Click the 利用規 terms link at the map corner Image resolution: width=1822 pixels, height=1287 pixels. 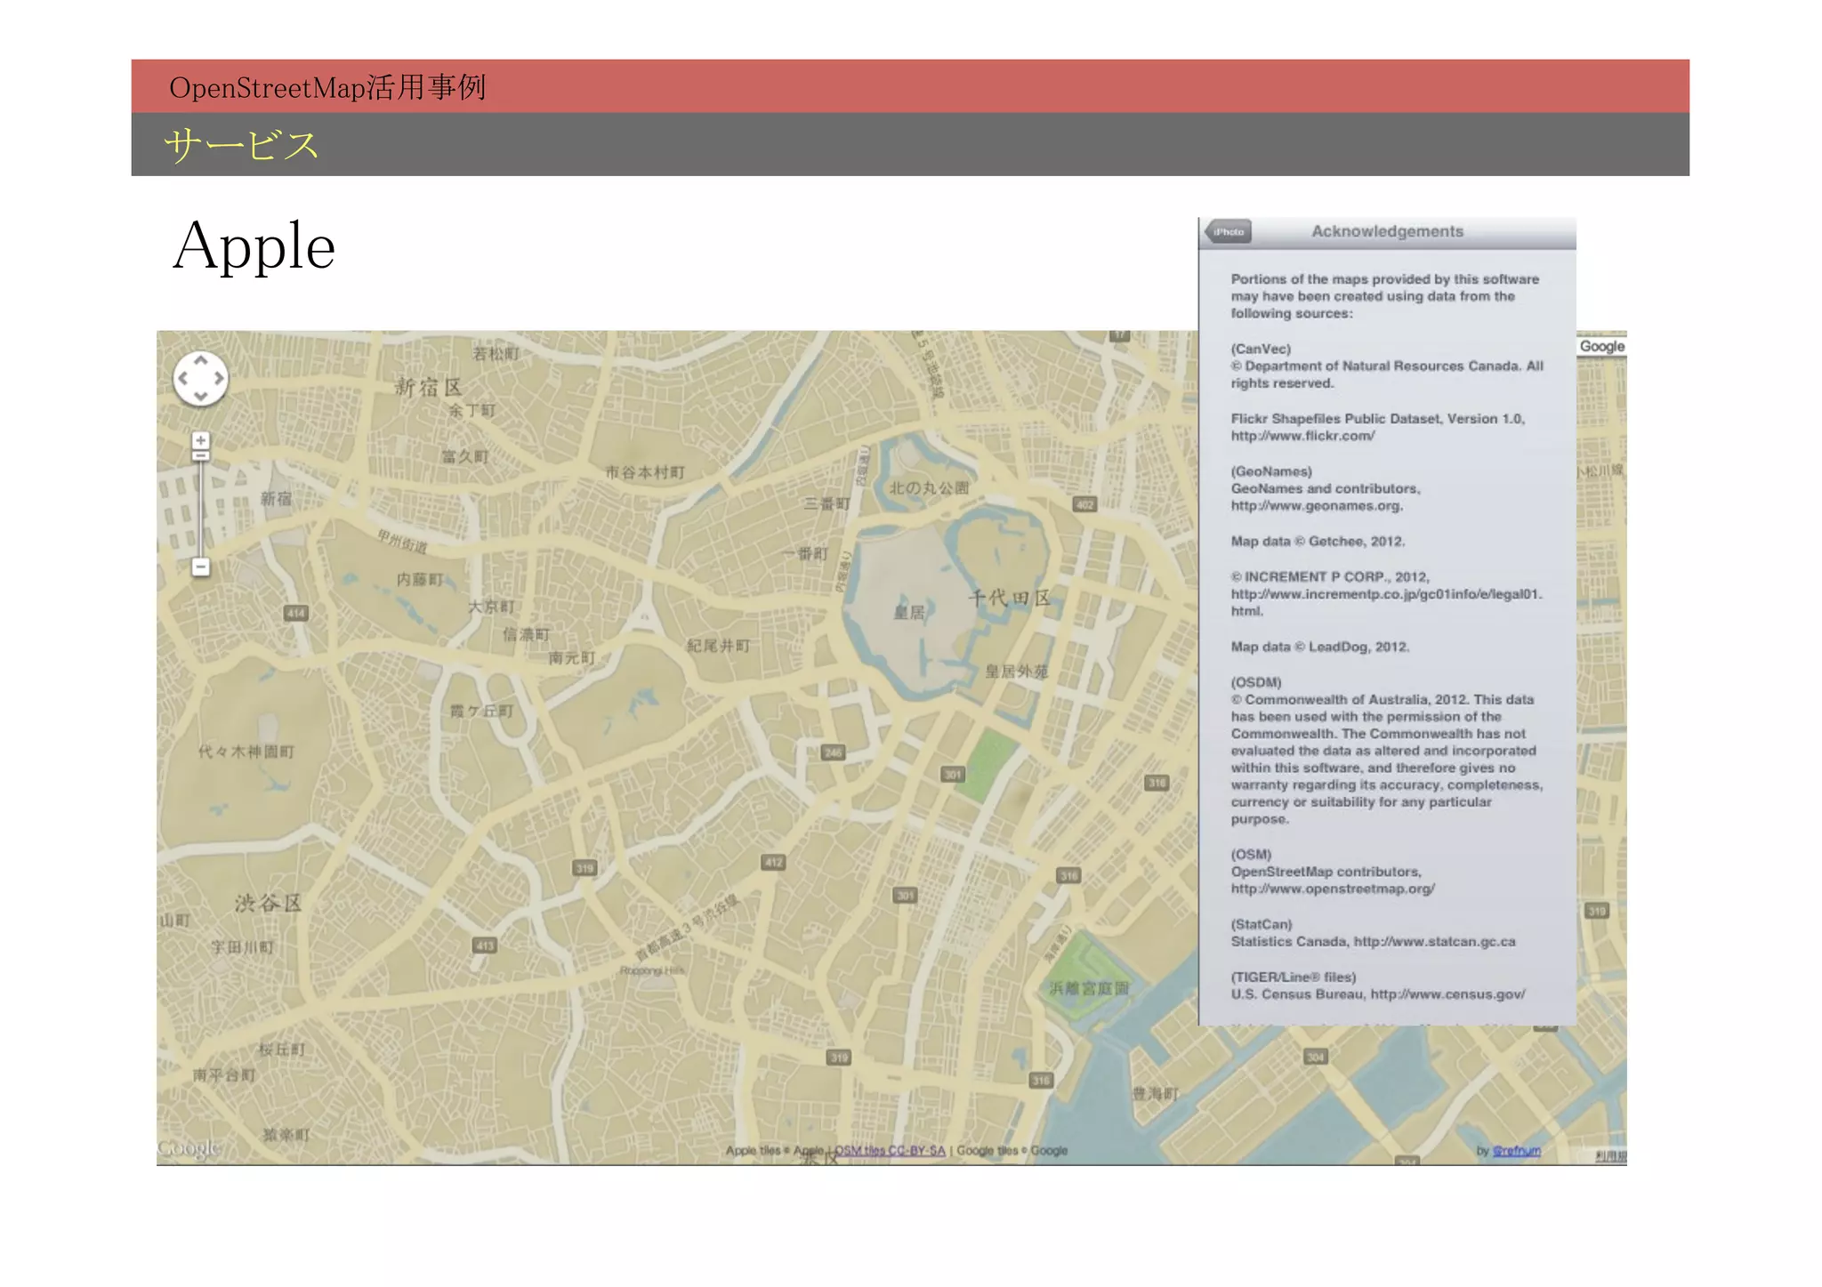1610,1155
